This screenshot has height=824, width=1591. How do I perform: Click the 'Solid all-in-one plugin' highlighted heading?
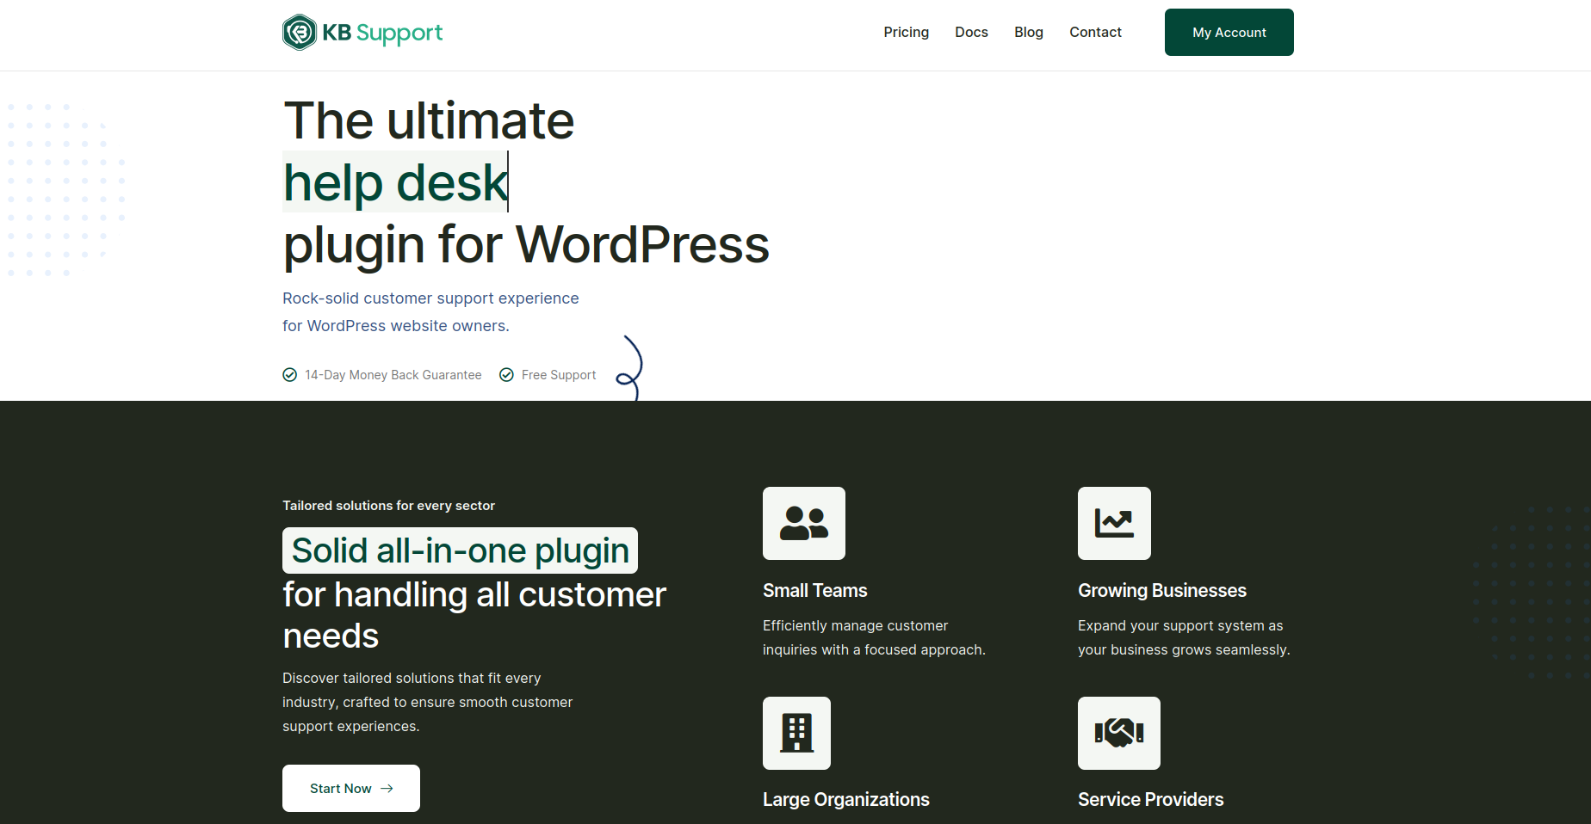click(x=460, y=550)
